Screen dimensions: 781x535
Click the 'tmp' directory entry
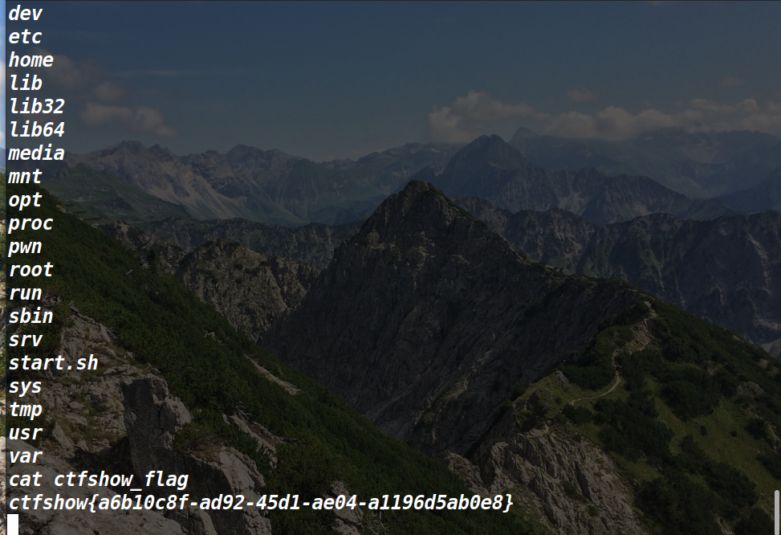click(26, 410)
